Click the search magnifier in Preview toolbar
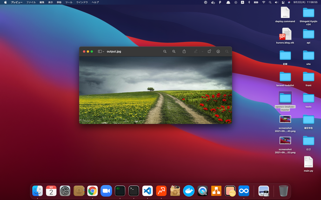This screenshot has height=200, width=321. click(227, 52)
